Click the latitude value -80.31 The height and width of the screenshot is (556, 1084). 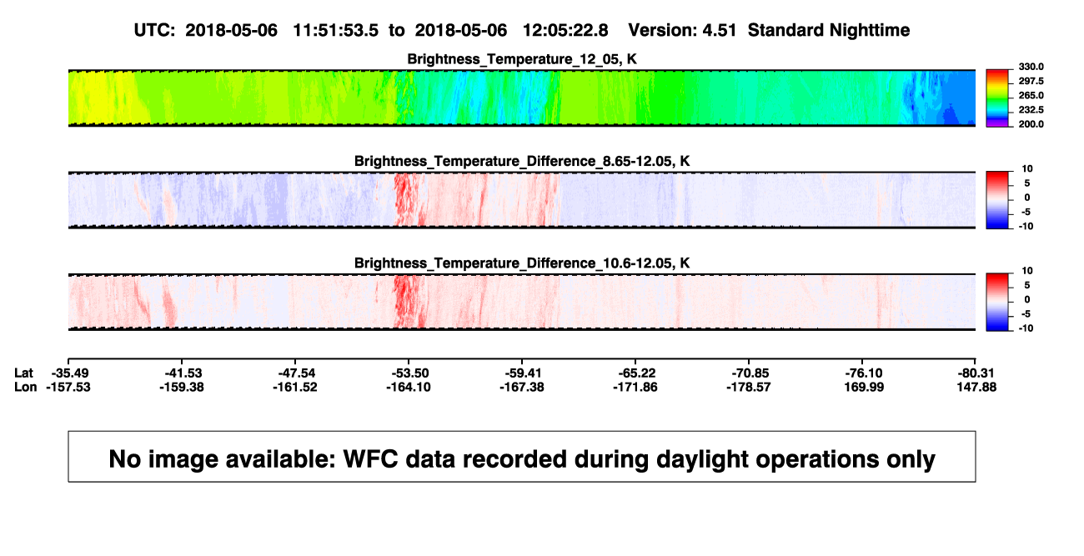coord(976,373)
